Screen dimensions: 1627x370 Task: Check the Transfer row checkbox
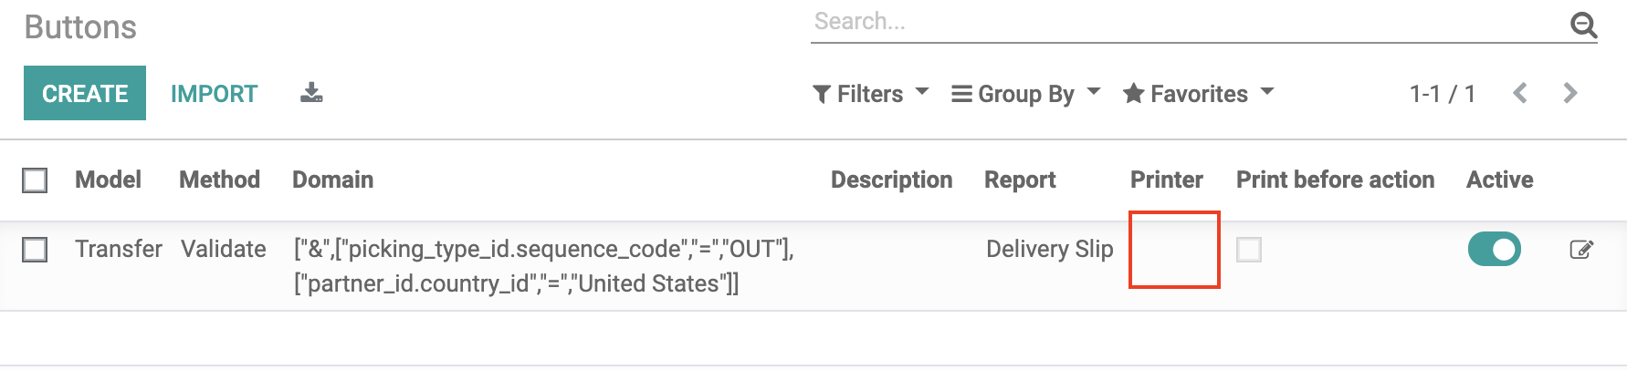[x=35, y=250]
